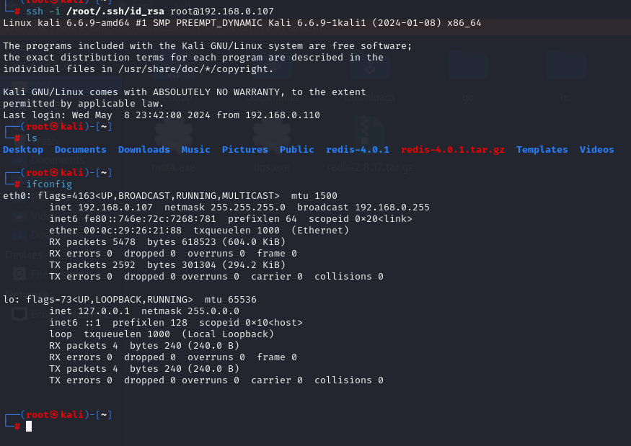Click the Music directory name
This screenshot has height=446, width=631.
(196, 150)
